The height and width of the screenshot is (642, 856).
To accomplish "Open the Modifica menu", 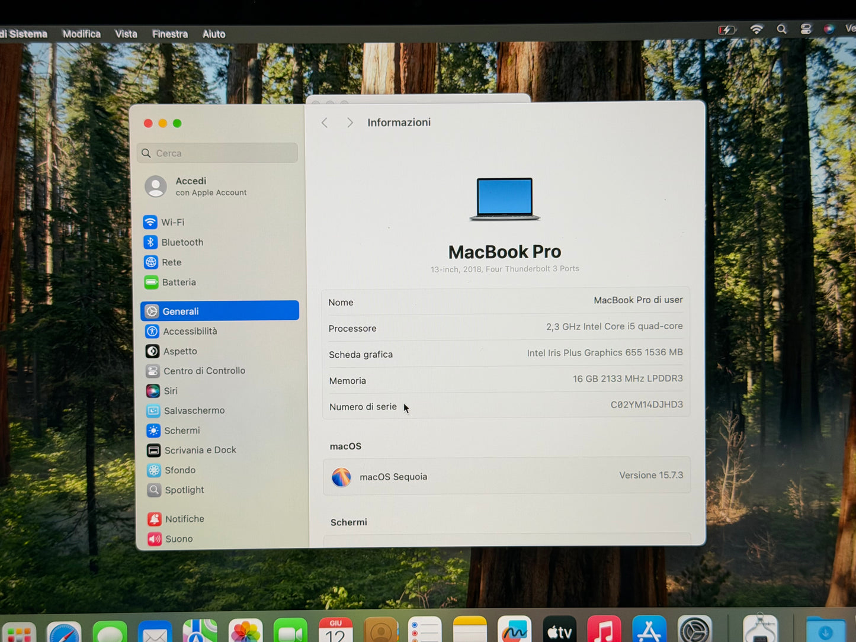I will [x=82, y=34].
